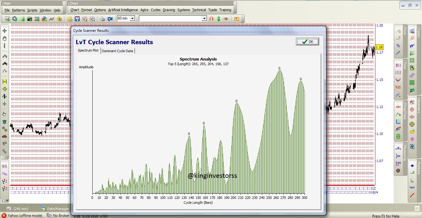Select the TEXT tool in the Markers panel
This screenshot has width=422, height=218.
click(412, 187)
